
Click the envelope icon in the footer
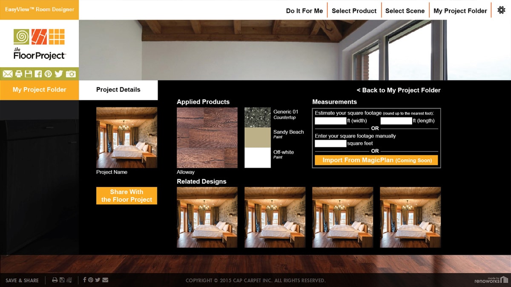click(105, 280)
